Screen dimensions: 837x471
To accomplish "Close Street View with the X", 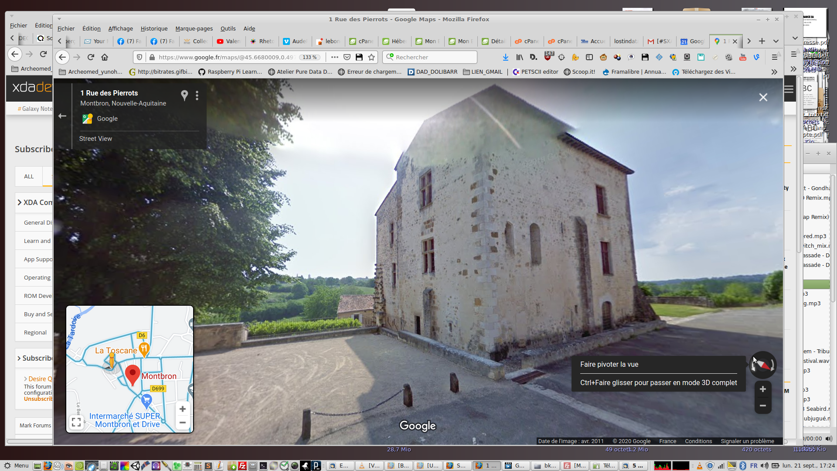I will (x=763, y=97).
